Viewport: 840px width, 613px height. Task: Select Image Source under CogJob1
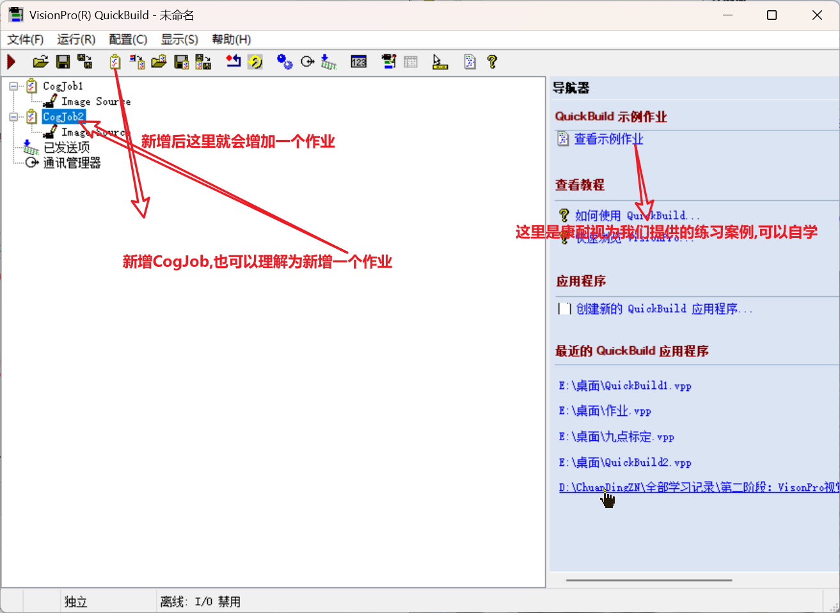click(x=96, y=101)
